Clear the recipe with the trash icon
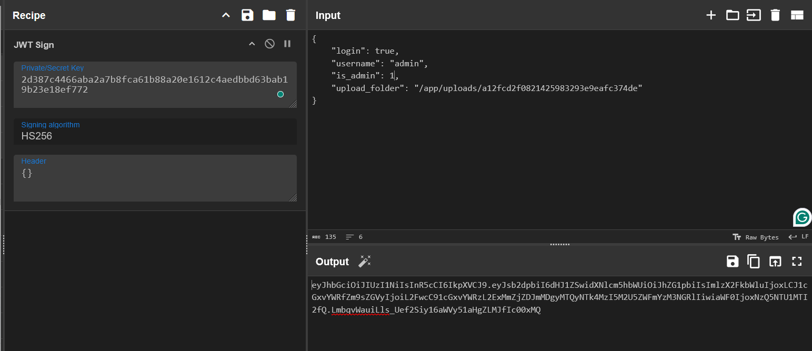 click(x=290, y=15)
